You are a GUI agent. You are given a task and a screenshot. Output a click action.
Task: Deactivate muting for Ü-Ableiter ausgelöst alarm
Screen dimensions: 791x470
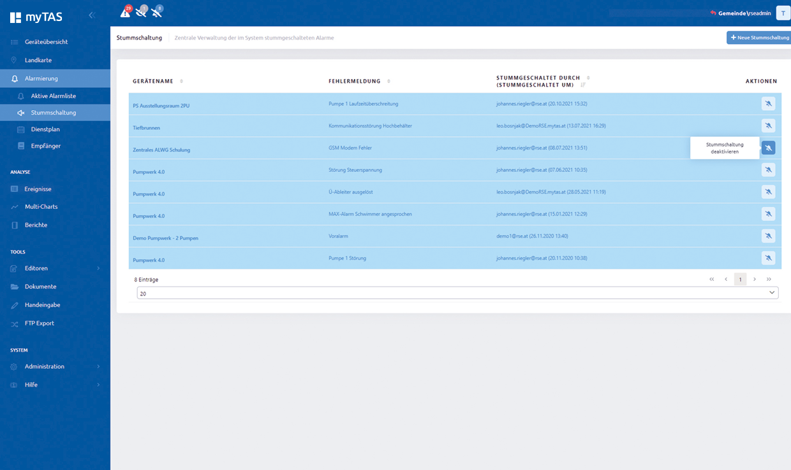click(768, 192)
